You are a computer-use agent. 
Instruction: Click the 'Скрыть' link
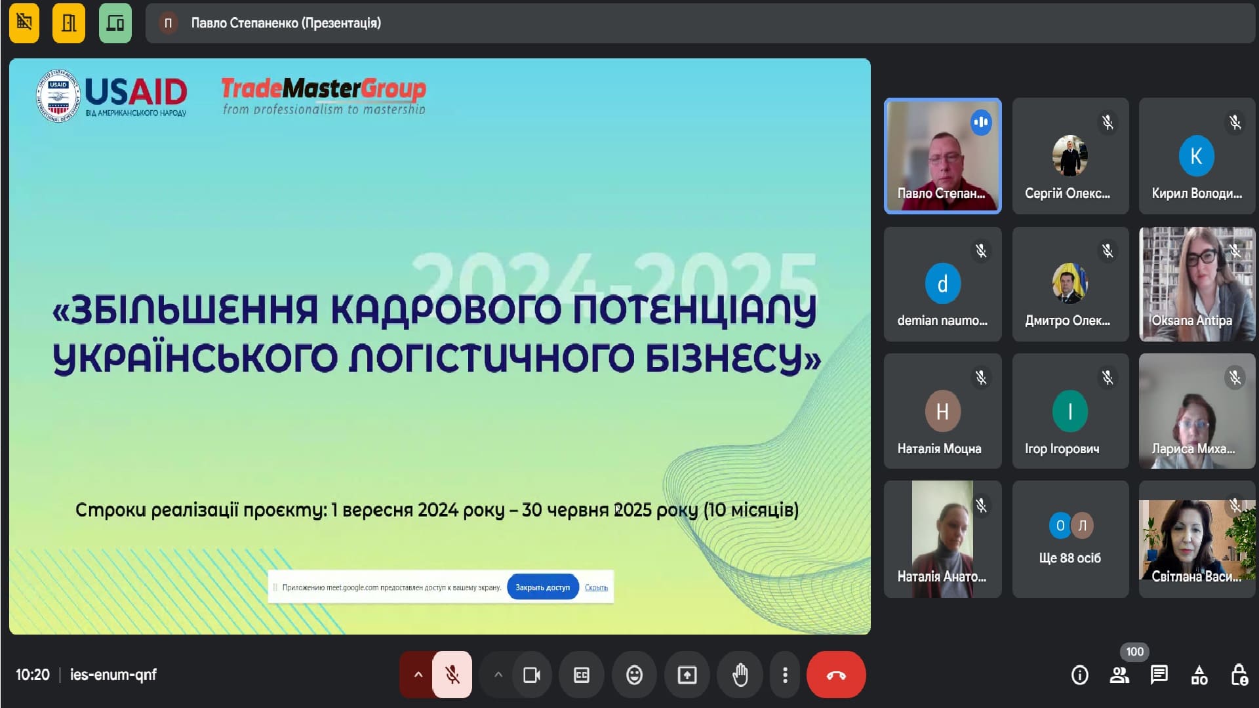click(596, 587)
